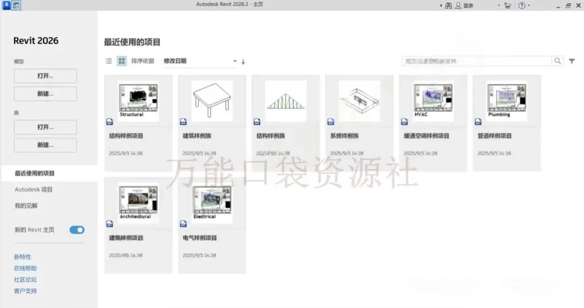Open Architectural sample project thumbnail
The width and height of the screenshot is (584, 308).
[138, 203]
